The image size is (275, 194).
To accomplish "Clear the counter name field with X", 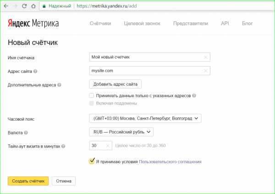I will (206, 58).
